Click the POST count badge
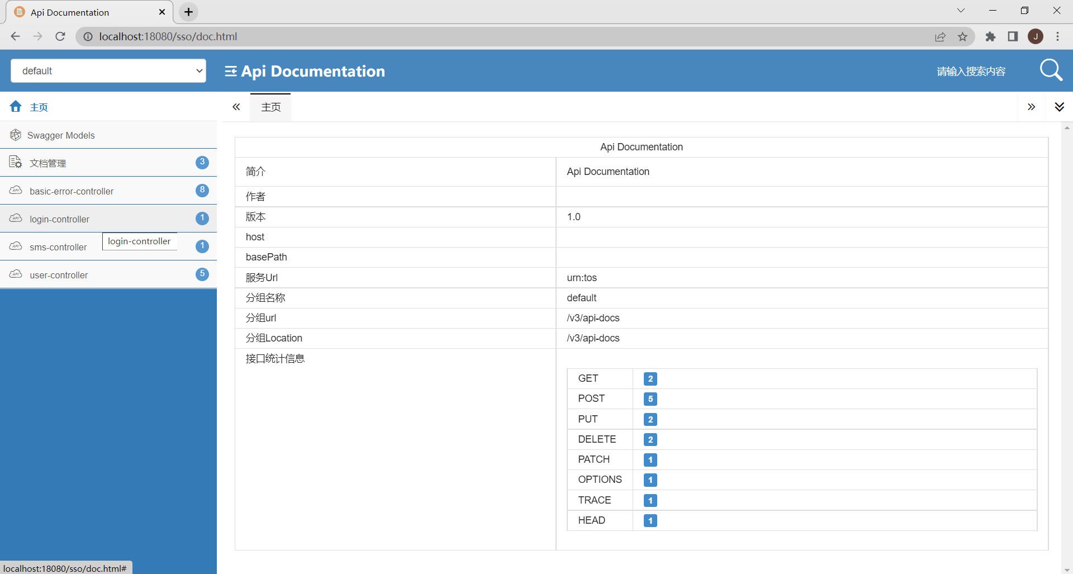This screenshot has width=1073, height=574. pos(650,399)
